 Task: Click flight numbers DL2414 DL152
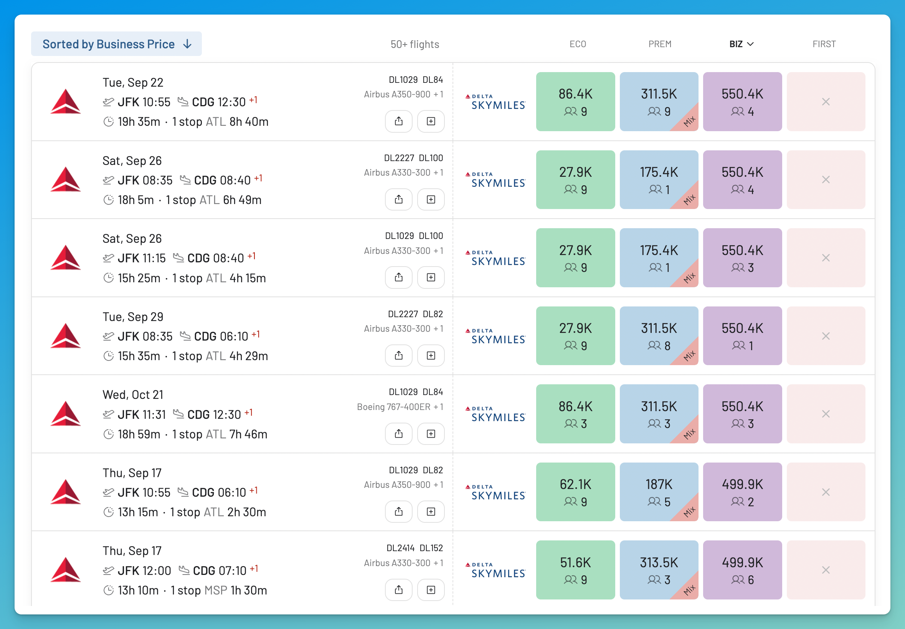(x=414, y=548)
